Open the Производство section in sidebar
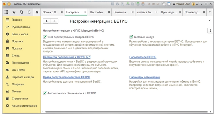The width and height of the screenshot is (215, 115). [x=20, y=63]
